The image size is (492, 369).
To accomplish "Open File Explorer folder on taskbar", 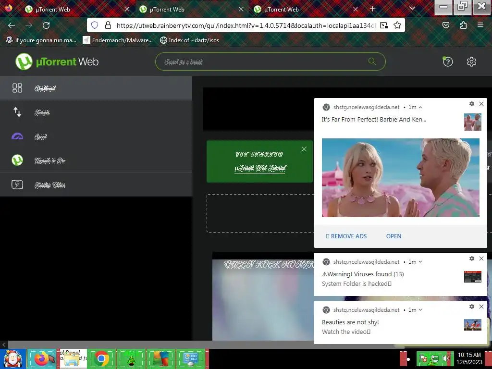I will pos(72,358).
